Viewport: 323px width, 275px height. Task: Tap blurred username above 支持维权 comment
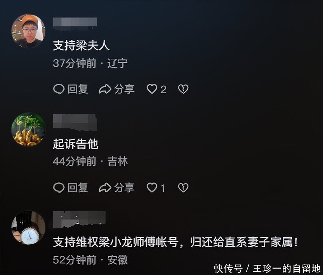79,219
